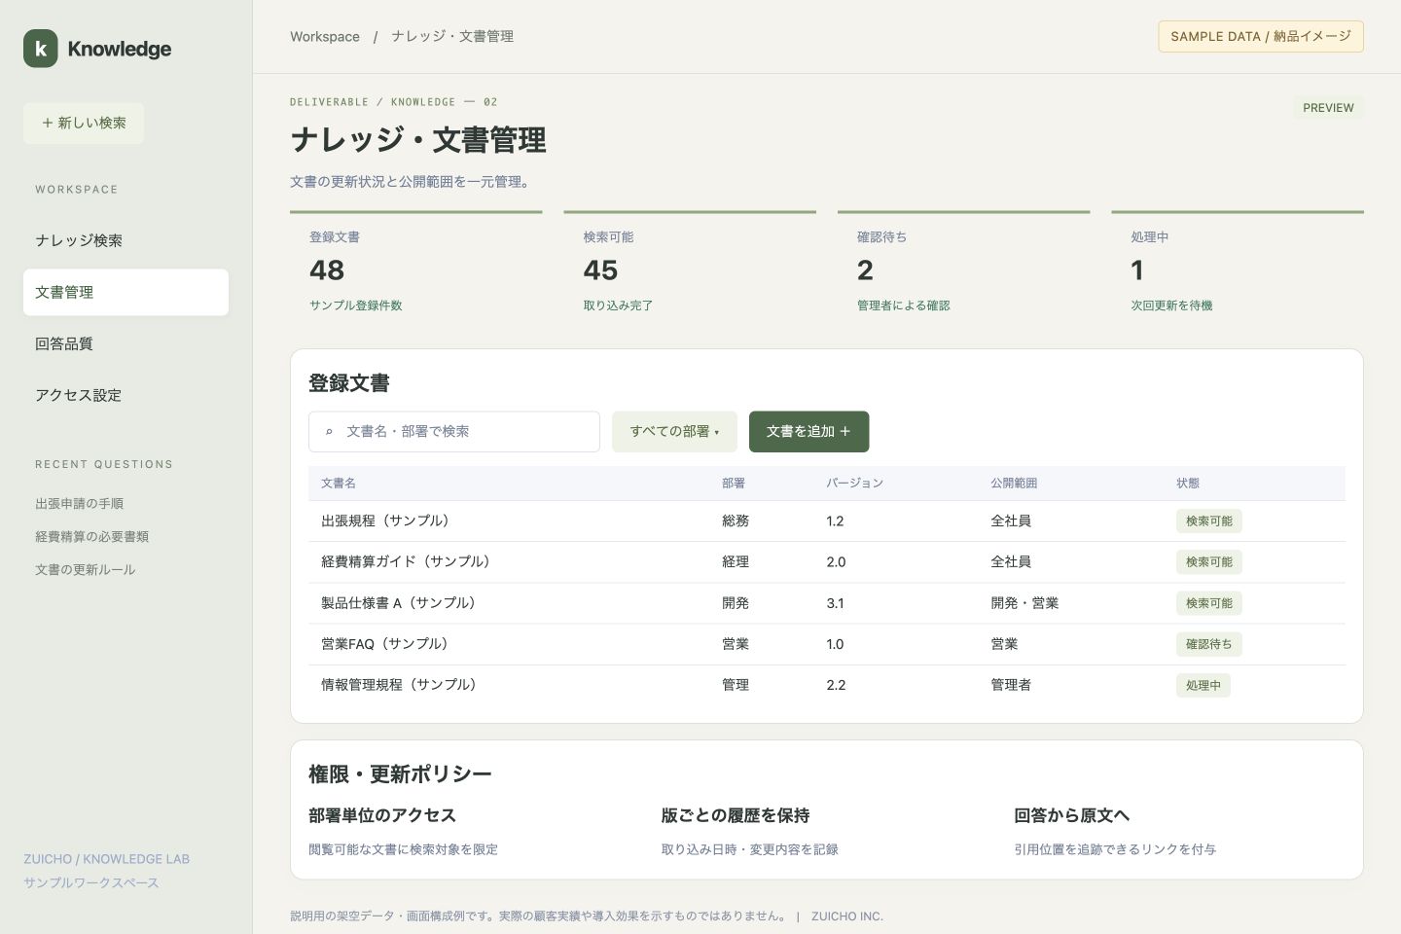This screenshot has height=934, width=1401.
Task: Open アクセス設定 in the sidebar
Action: (126, 395)
